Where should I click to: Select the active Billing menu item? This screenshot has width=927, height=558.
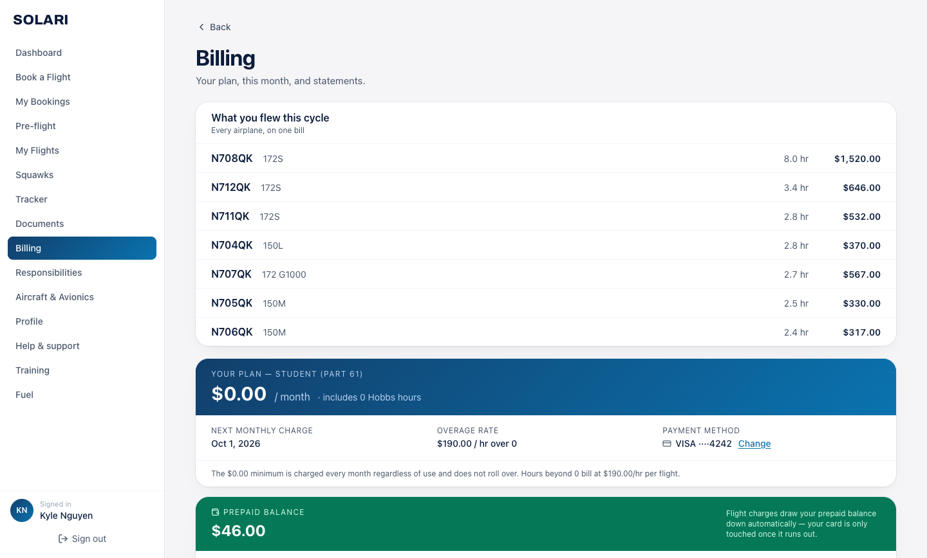(82, 248)
